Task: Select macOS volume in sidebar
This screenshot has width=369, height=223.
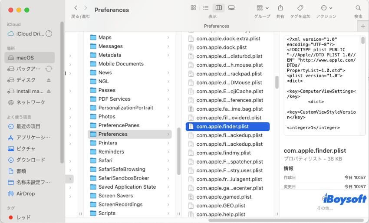Action: [x=30, y=58]
